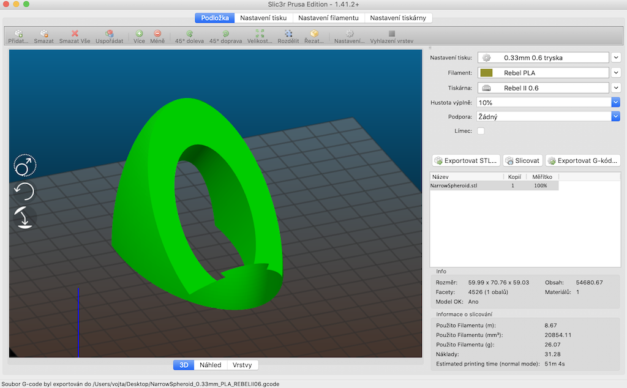Viewport: 627px width, 388px height.
Task: Expand the Nastavení tisku preset dropdown arrow
Action: pos(616,58)
